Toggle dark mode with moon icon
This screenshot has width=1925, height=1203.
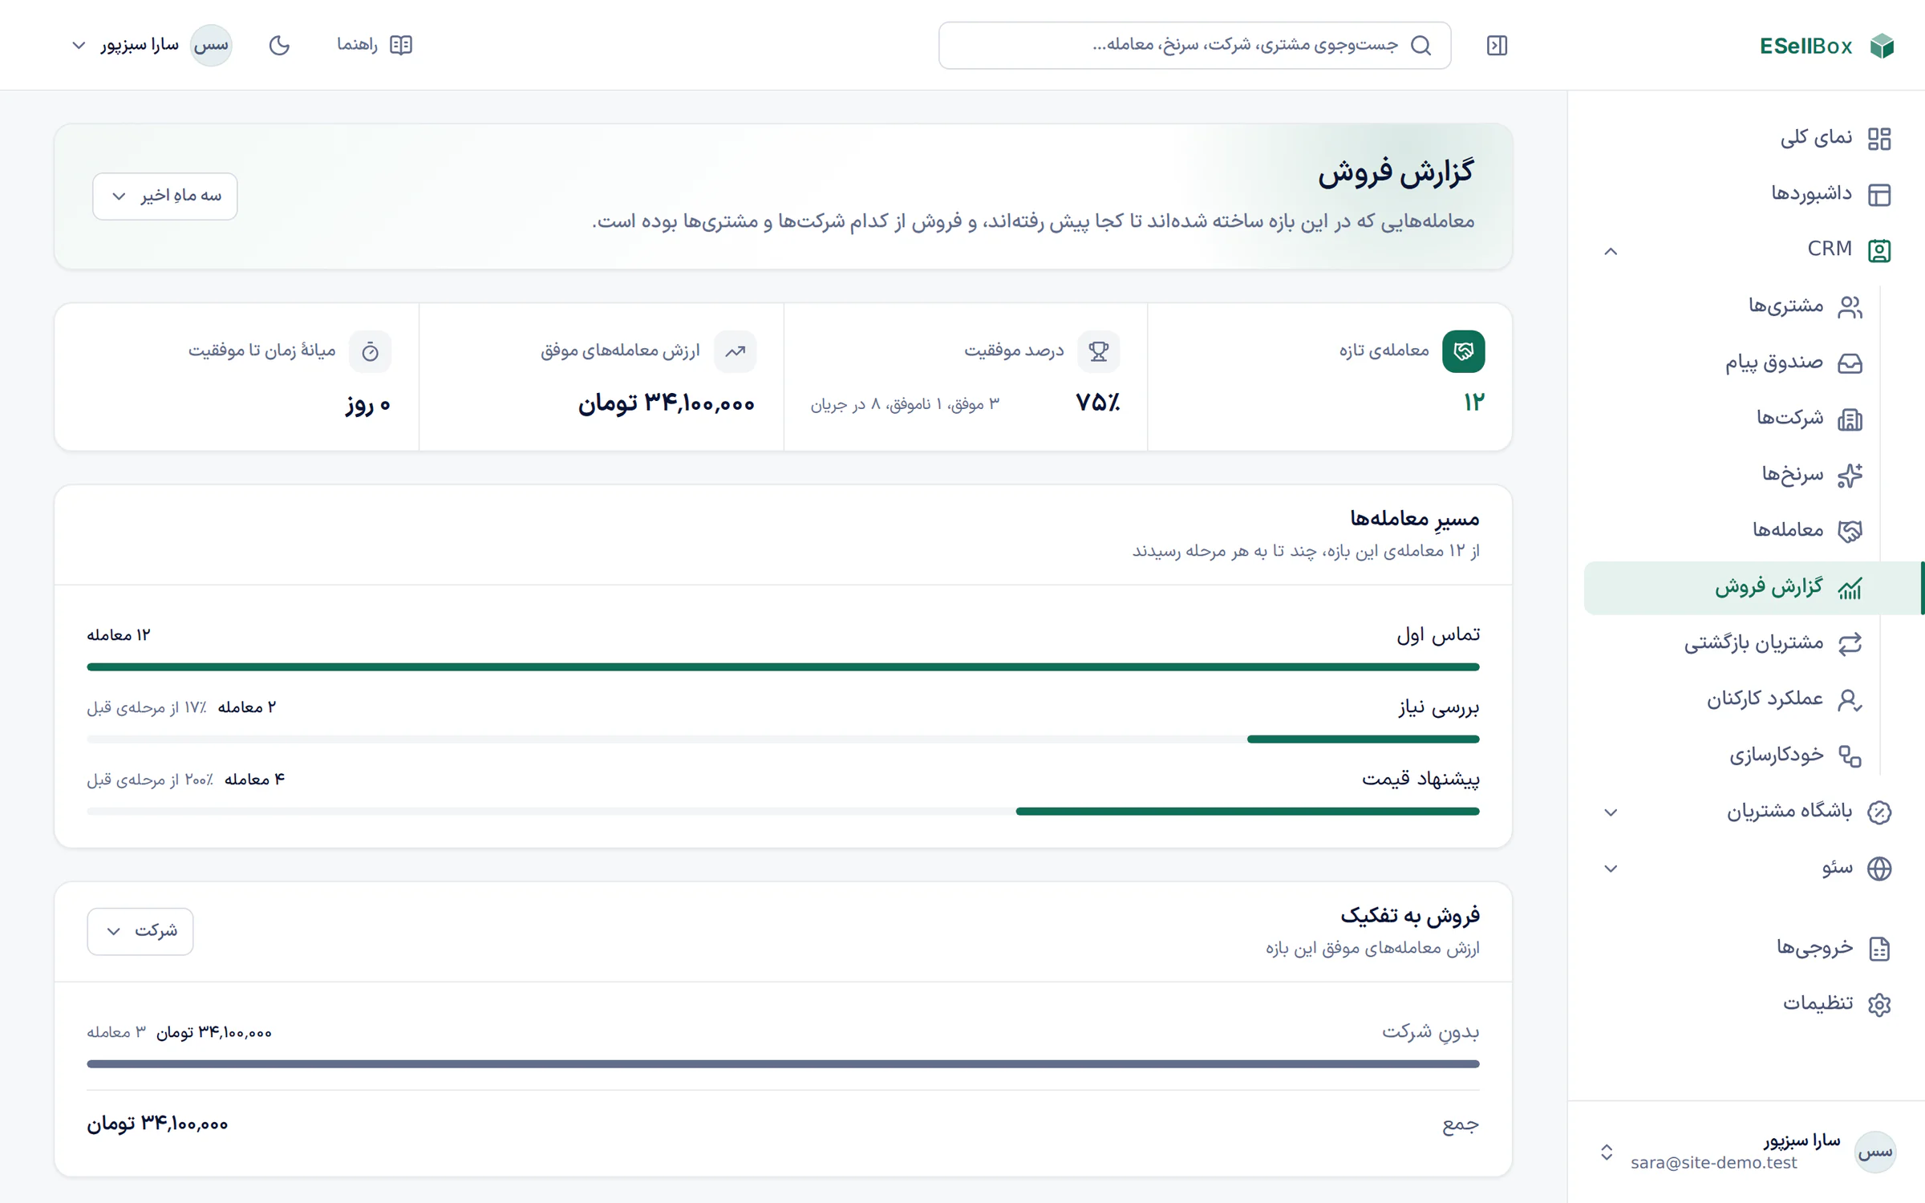[x=279, y=45]
